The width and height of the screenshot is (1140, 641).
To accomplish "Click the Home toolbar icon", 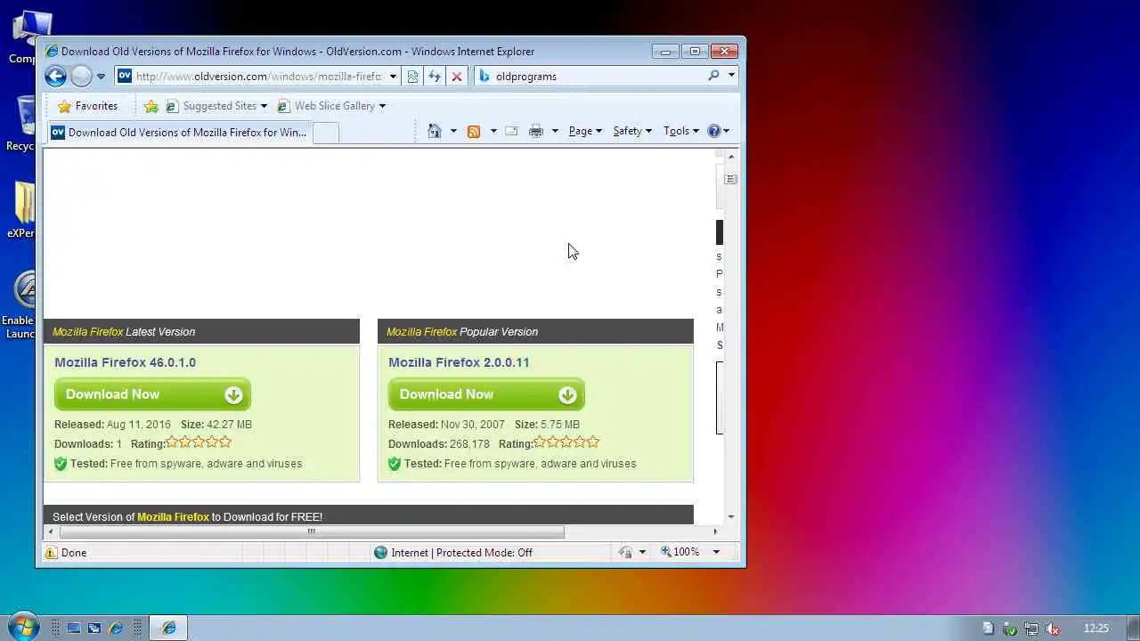I will point(435,131).
